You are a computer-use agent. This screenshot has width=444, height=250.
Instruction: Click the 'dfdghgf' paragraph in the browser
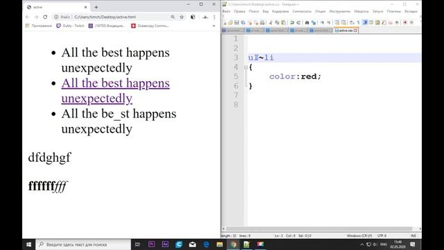click(x=49, y=158)
